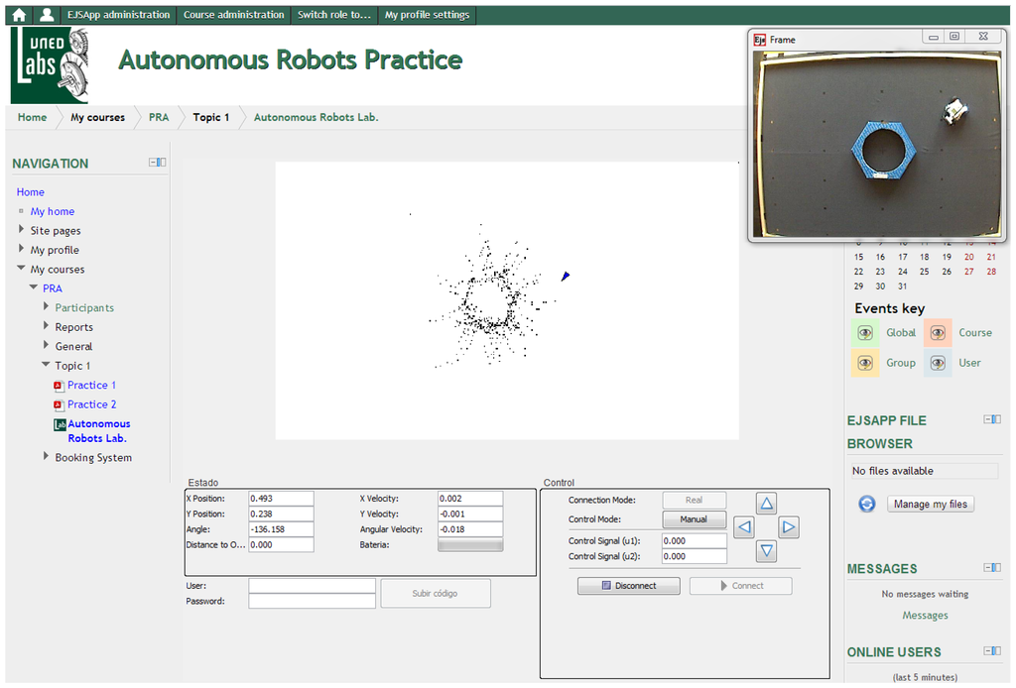Collapse the Topic 1 tree node
1016x688 pixels.
click(46, 365)
